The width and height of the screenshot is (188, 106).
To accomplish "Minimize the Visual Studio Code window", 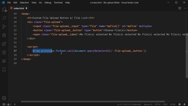I will click(168, 3).
